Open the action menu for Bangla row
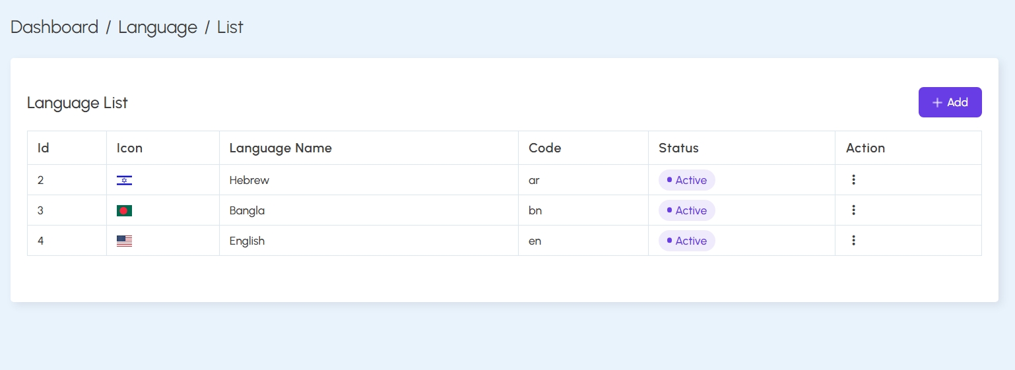The height and width of the screenshot is (370, 1015). tap(853, 210)
